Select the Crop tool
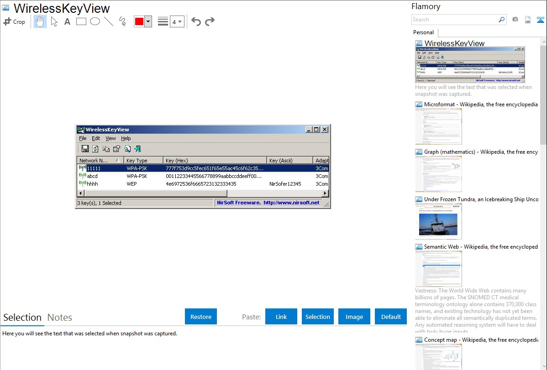The height and width of the screenshot is (370, 547). (x=14, y=21)
